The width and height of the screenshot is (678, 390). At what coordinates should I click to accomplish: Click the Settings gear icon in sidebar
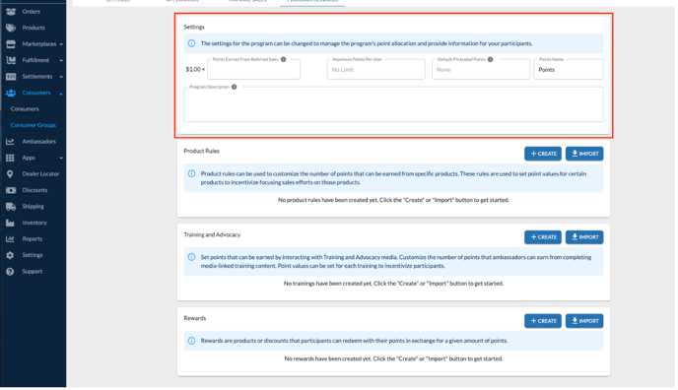click(10, 255)
